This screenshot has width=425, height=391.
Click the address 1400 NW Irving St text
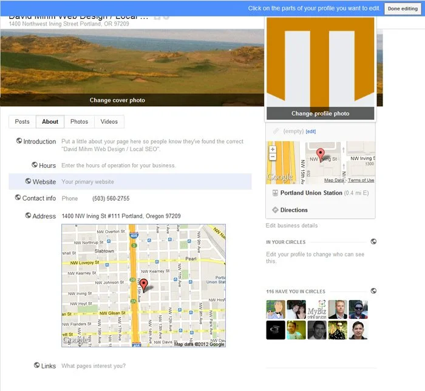click(x=121, y=216)
